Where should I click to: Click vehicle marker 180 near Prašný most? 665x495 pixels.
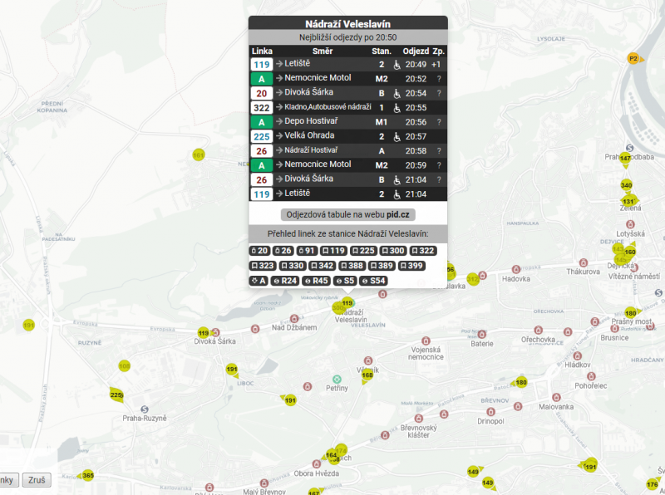click(x=631, y=313)
